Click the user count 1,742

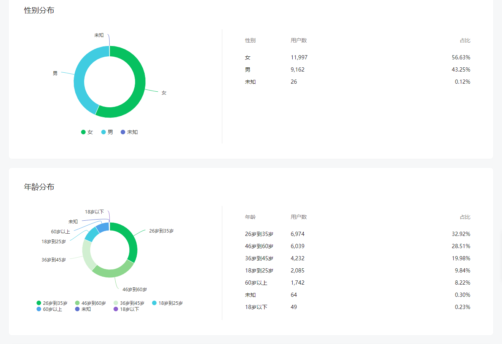click(298, 283)
